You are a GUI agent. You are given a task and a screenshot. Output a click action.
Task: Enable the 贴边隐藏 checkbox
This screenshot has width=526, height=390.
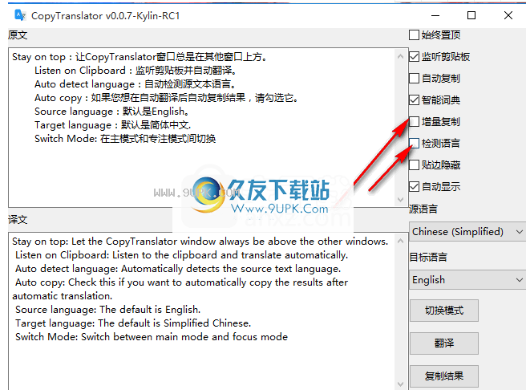415,165
